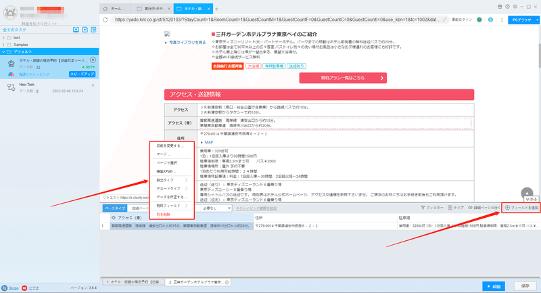Click 事前ログイン pre-login button
This screenshot has height=293, width=541.
(x=462, y=20)
